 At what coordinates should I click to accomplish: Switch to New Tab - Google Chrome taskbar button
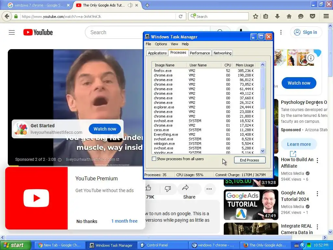tap(60, 245)
